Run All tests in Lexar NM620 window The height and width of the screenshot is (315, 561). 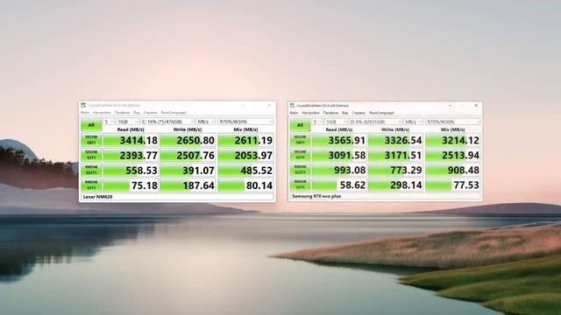click(91, 125)
